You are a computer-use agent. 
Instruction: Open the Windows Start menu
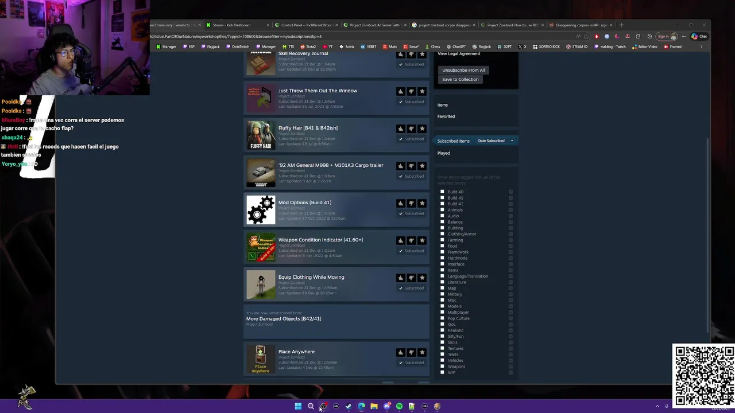pos(298,406)
